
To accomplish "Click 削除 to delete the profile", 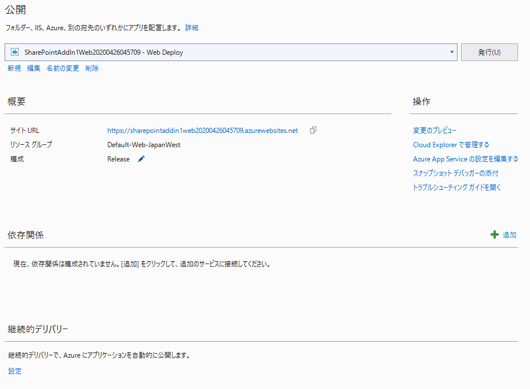I will 92,68.
